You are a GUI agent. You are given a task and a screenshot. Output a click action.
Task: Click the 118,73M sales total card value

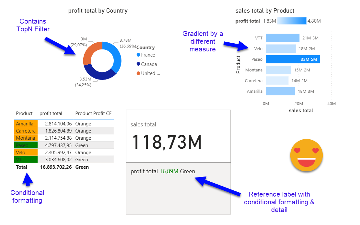(x=167, y=142)
